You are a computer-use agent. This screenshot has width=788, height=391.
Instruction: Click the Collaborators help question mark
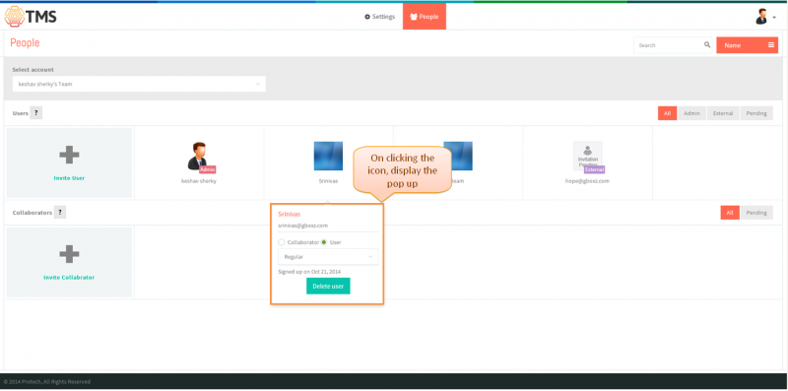click(60, 213)
